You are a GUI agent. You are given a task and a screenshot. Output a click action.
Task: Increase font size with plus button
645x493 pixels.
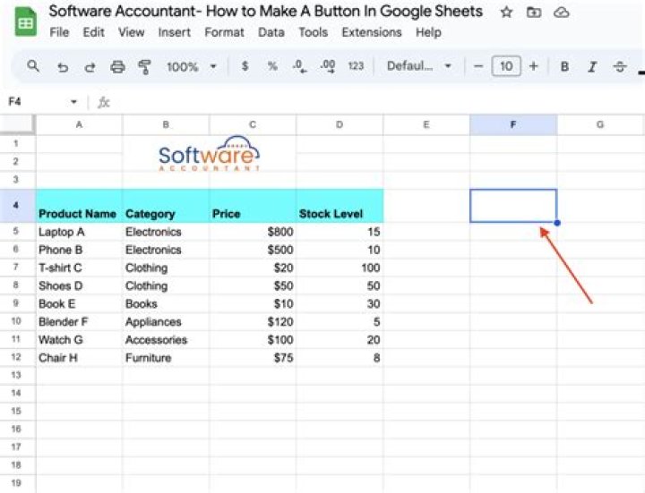pos(534,66)
